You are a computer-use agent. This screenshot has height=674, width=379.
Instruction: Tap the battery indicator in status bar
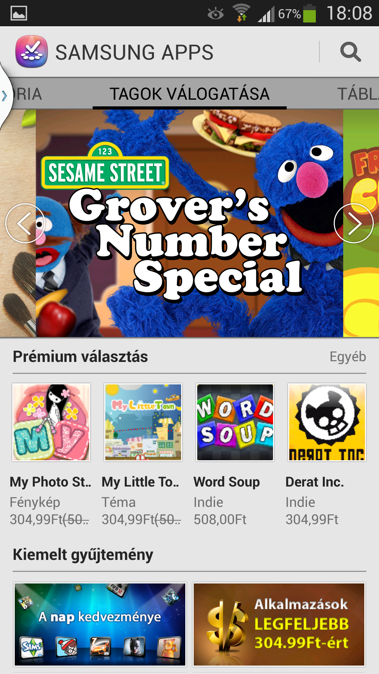[x=310, y=13]
